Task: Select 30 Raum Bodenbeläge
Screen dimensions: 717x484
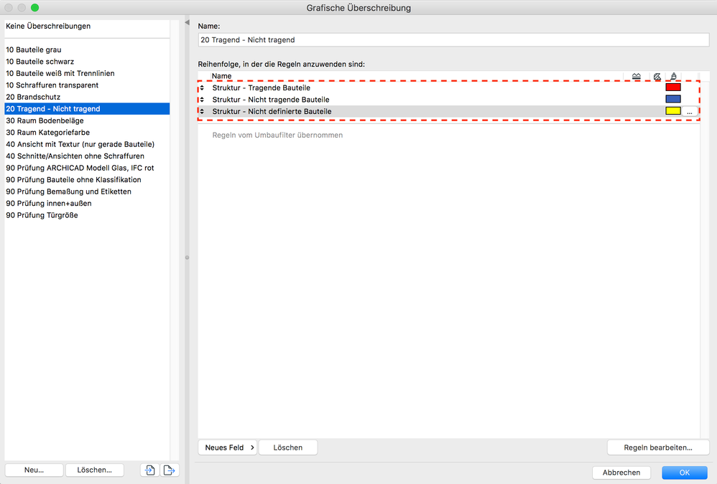Action: point(88,121)
